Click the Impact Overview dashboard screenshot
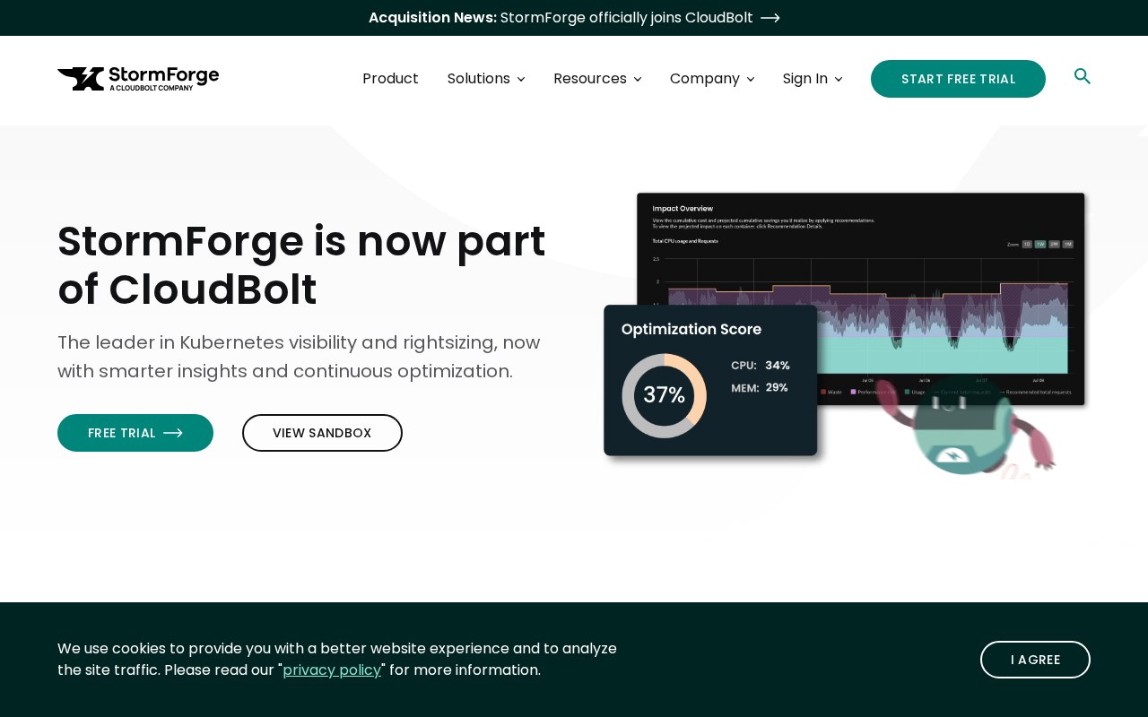 click(x=861, y=298)
